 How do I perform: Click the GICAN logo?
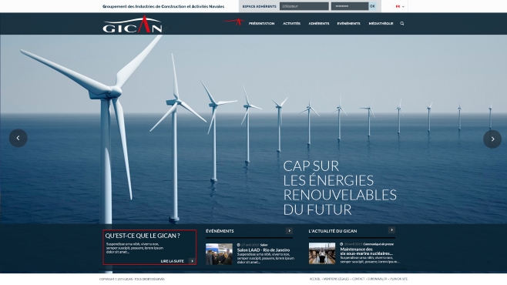point(133,24)
